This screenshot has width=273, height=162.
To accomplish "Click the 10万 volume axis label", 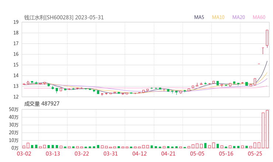I will click(14, 140).
